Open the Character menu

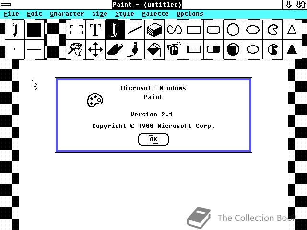click(x=67, y=14)
